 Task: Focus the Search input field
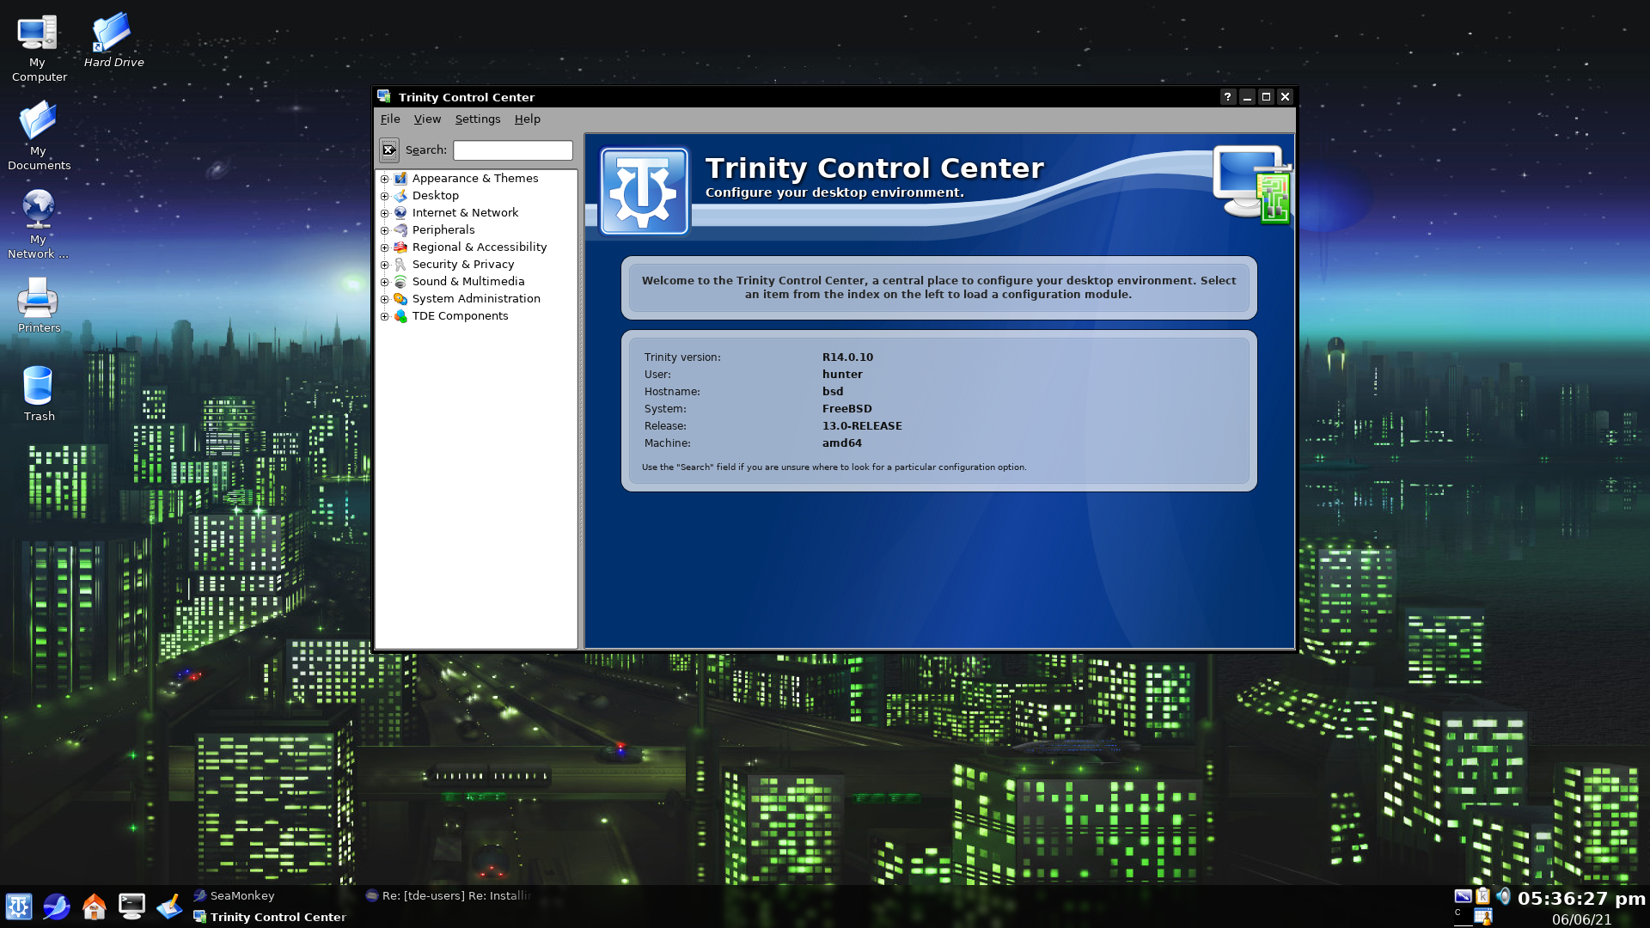pyautogui.click(x=513, y=150)
